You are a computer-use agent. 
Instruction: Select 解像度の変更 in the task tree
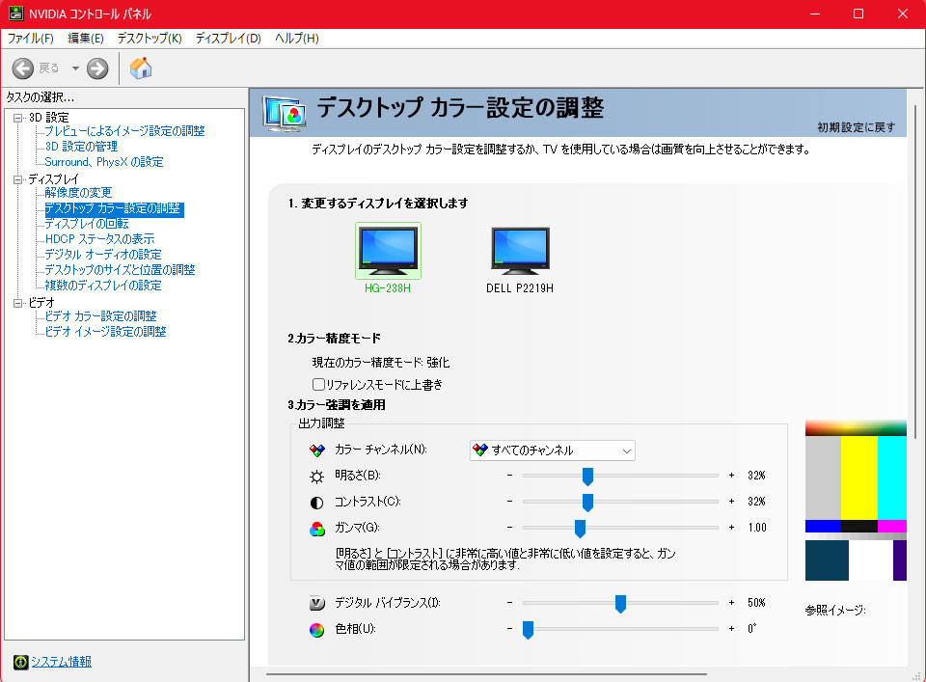pyautogui.click(x=78, y=193)
